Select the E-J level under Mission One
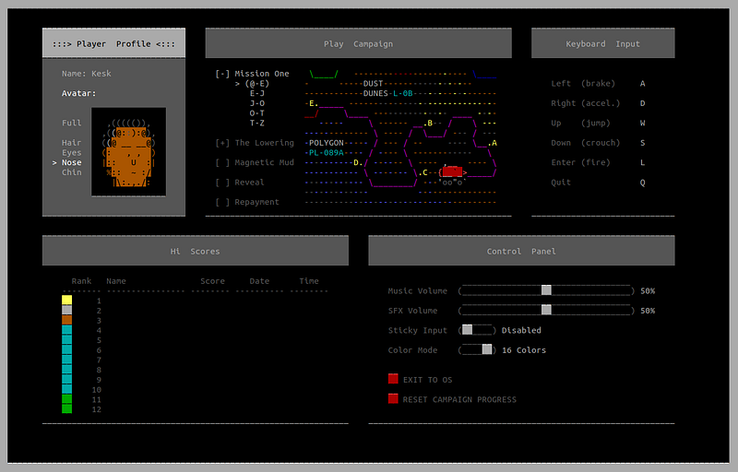Screen dimensions: 738x472 [257, 93]
